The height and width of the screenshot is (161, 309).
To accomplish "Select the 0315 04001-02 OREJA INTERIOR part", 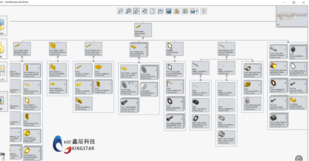I will click(57, 87).
